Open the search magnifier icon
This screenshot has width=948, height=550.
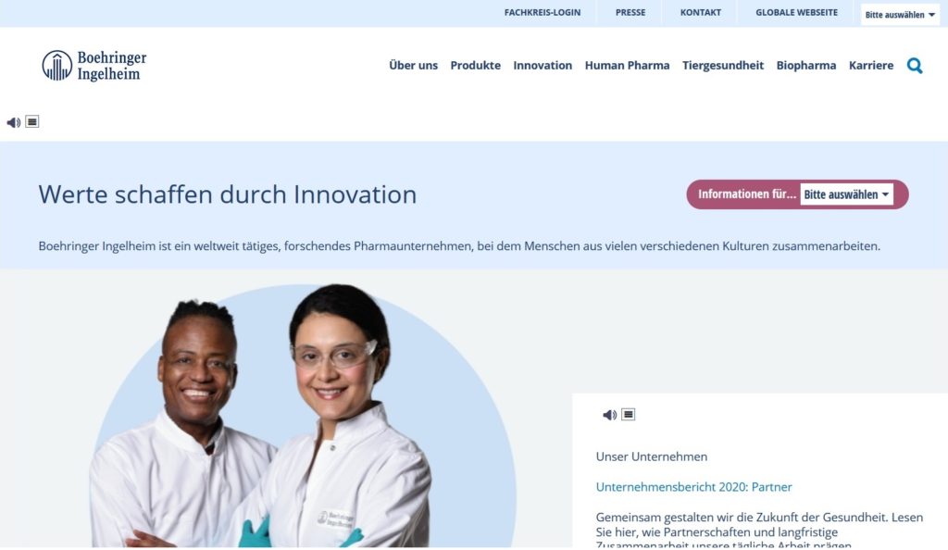pyautogui.click(x=915, y=65)
